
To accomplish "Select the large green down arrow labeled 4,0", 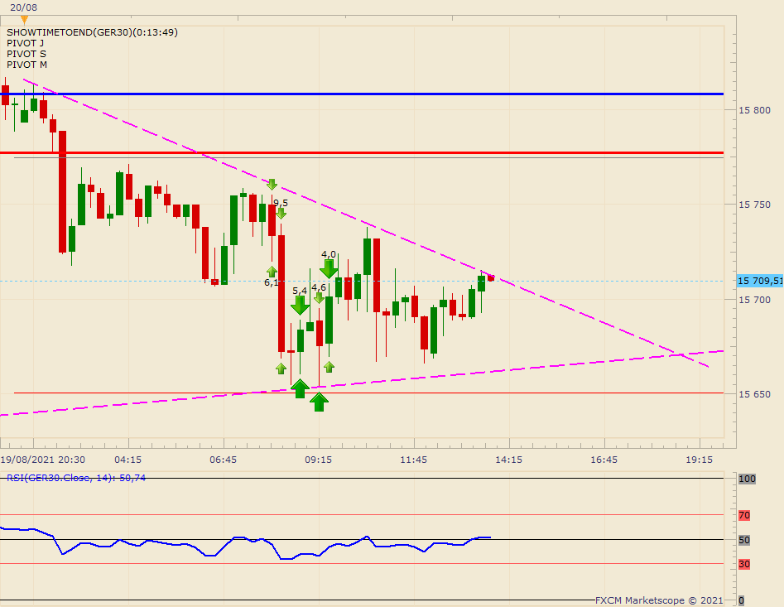I will pyautogui.click(x=329, y=269).
